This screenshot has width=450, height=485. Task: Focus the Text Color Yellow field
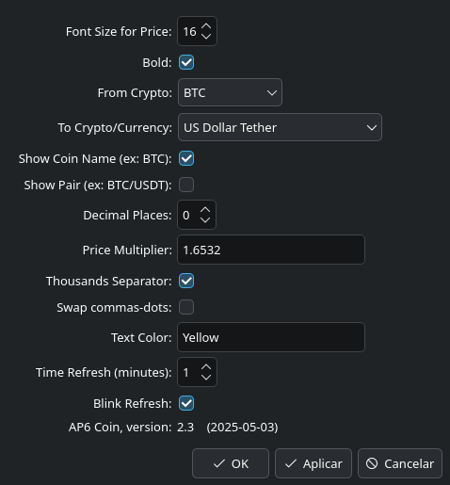[x=271, y=337]
